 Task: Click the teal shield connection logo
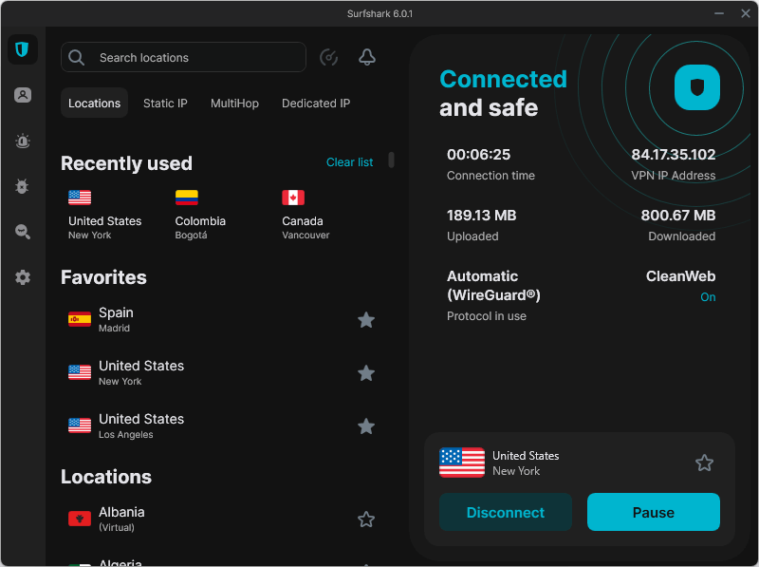697,87
